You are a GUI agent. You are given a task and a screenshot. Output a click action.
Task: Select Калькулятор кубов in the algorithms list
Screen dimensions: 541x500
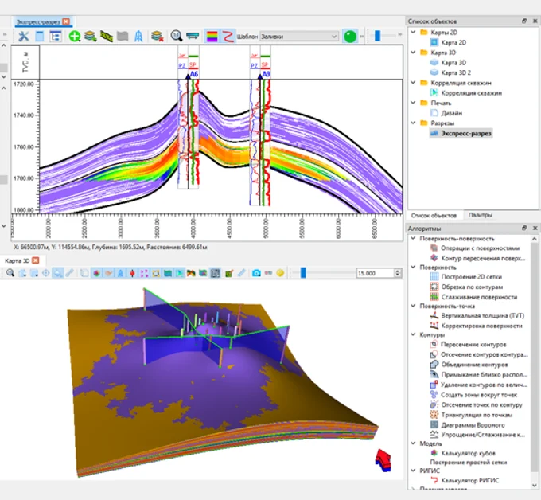tap(470, 452)
